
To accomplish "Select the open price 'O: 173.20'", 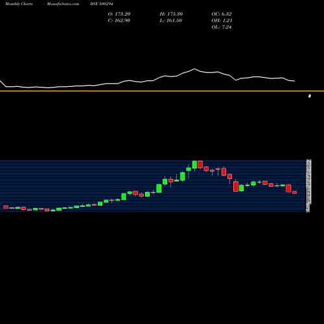I will pos(119,14).
